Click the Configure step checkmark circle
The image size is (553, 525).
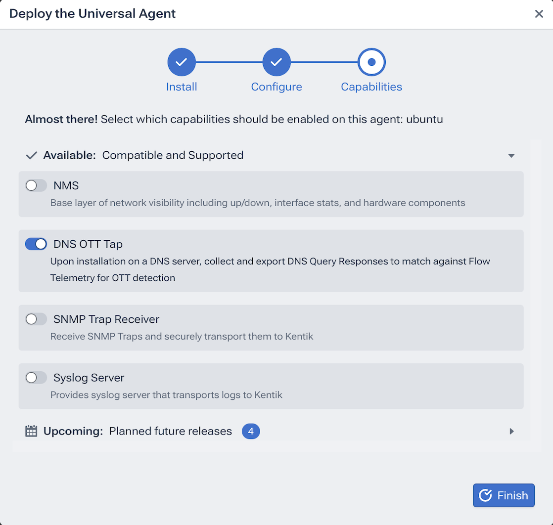pyautogui.click(x=276, y=62)
